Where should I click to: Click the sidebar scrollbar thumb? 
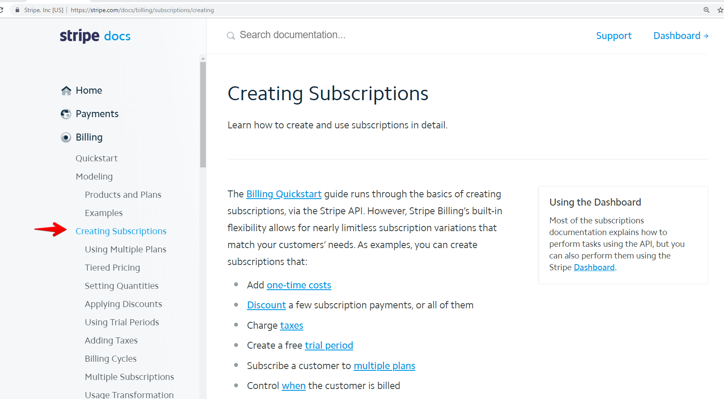coord(203,114)
